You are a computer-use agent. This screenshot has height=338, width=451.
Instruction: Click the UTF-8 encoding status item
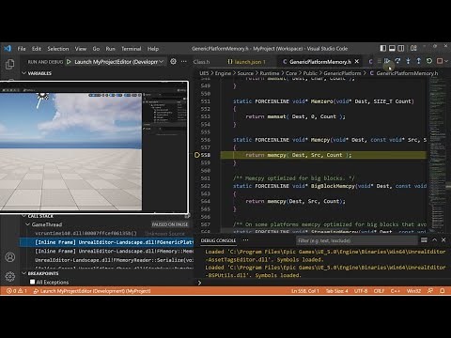click(361, 291)
